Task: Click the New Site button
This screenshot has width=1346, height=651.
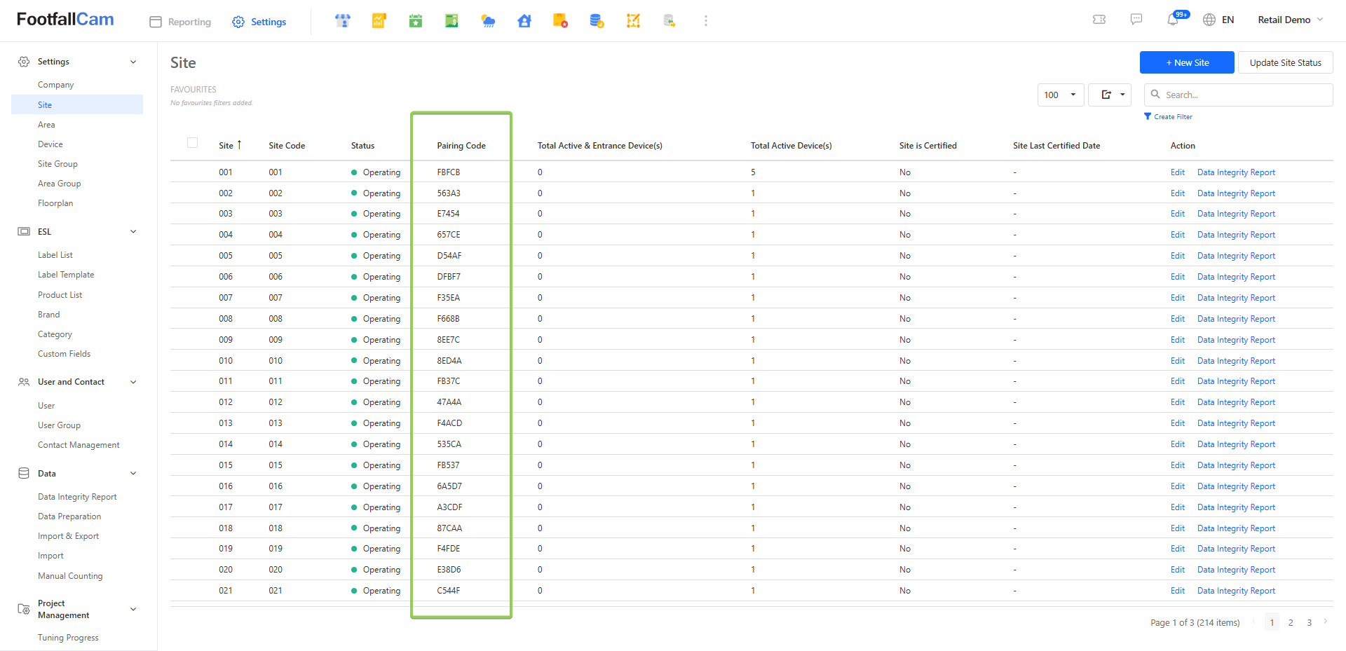Action: click(x=1187, y=62)
